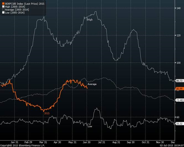Click the orange BOXPC18S Index legend swatch
184x147 pixels.
(x=3, y=4)
